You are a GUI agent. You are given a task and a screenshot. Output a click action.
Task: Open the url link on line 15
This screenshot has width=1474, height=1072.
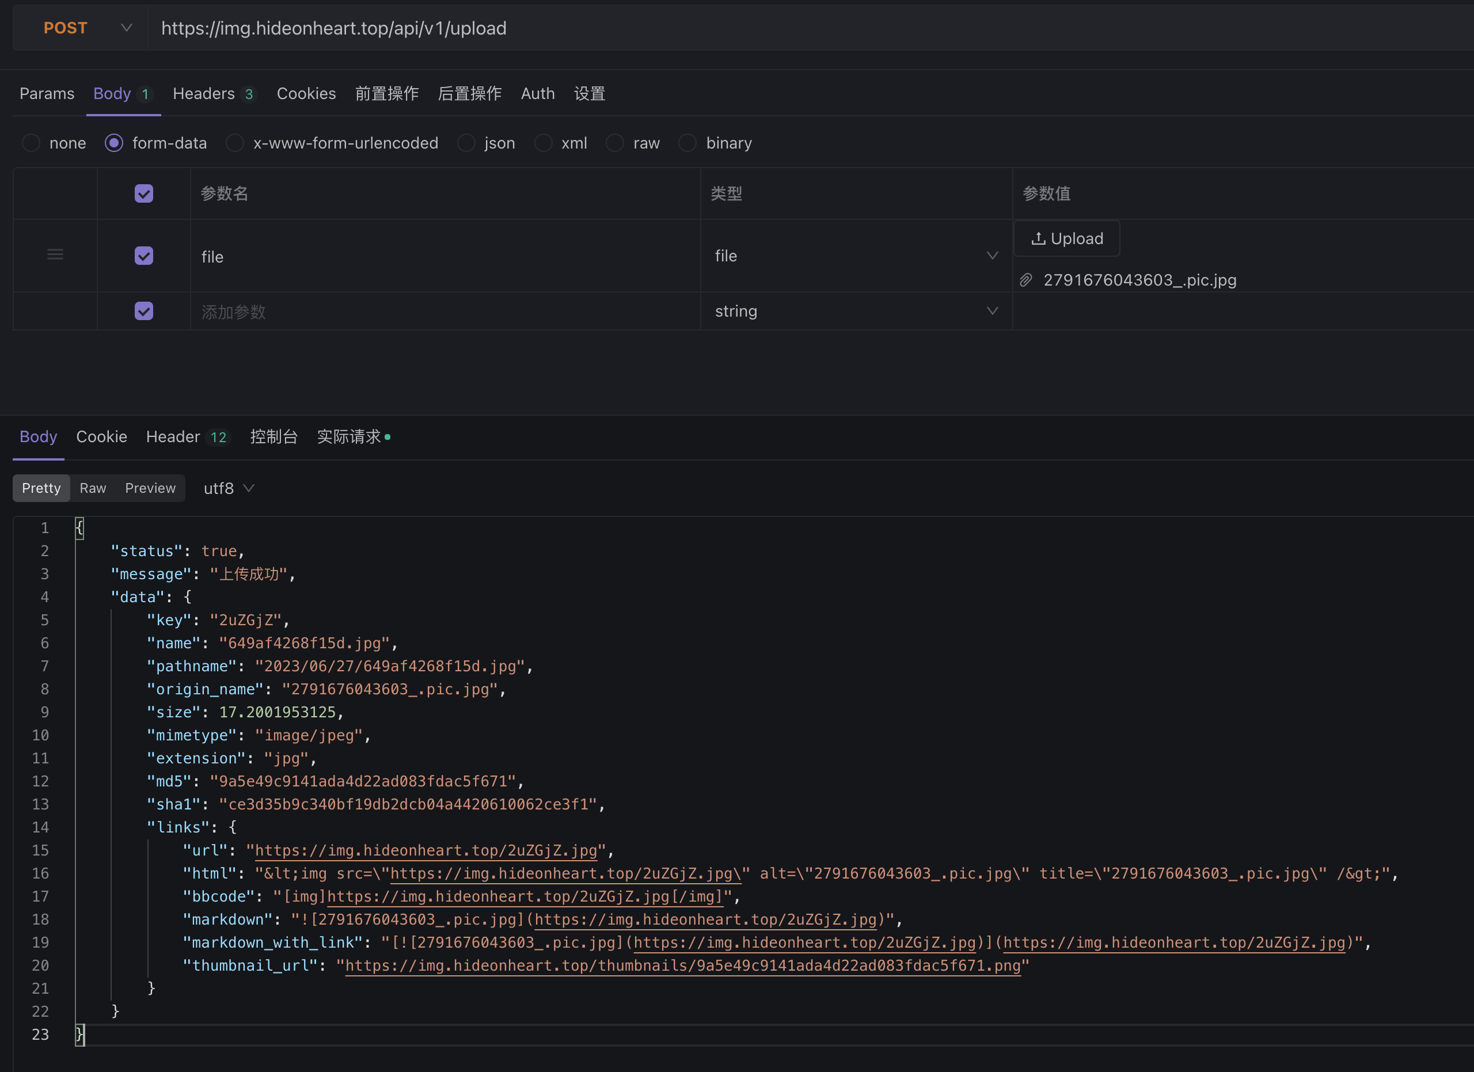[426, 850]
